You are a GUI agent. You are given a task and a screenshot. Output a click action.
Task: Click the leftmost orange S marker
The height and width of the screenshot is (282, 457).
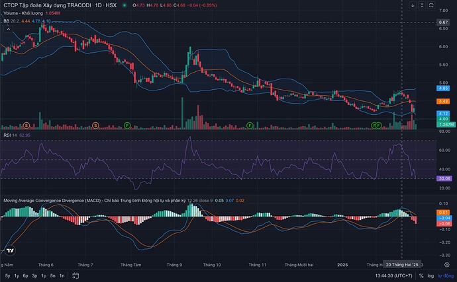[26, 125]
